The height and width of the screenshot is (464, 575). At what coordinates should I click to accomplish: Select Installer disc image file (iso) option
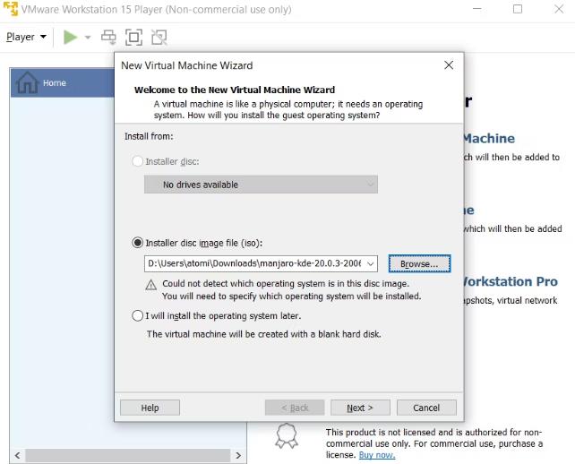pos(138,243)
